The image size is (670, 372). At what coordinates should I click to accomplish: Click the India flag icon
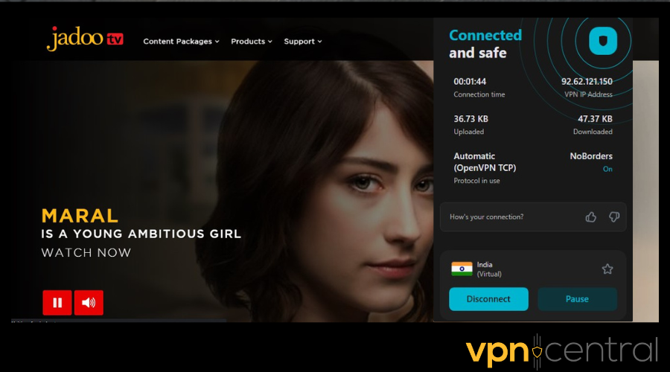tap(462, 269)
